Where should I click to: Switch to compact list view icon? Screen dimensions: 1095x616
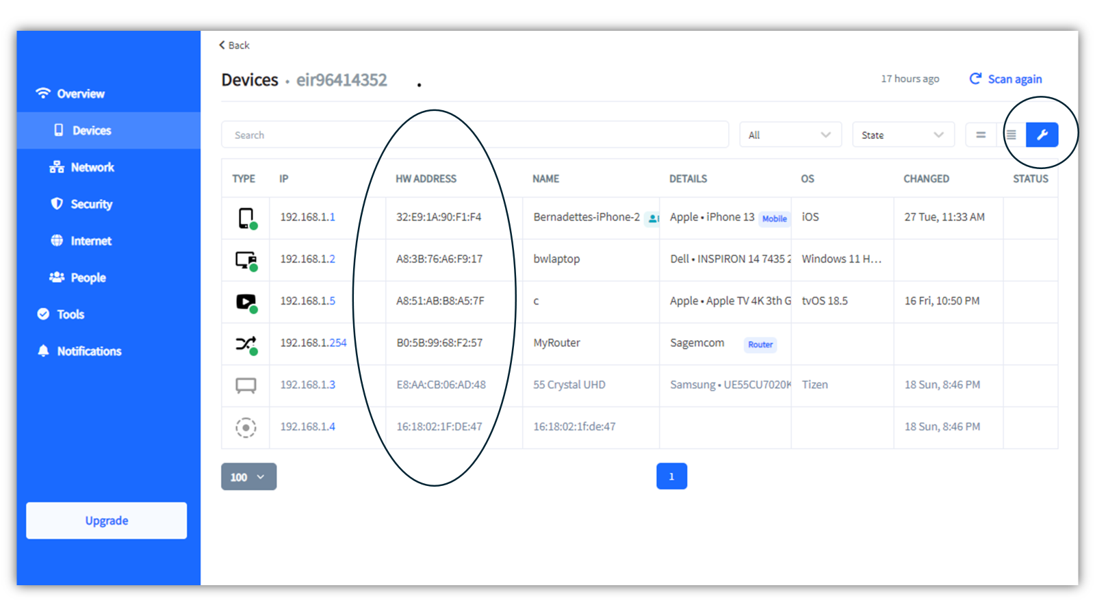[x=981, y=135]
